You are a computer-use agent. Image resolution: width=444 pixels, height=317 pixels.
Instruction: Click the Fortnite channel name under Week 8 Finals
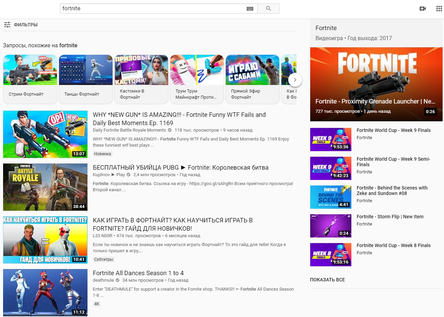tap(364, 253)
